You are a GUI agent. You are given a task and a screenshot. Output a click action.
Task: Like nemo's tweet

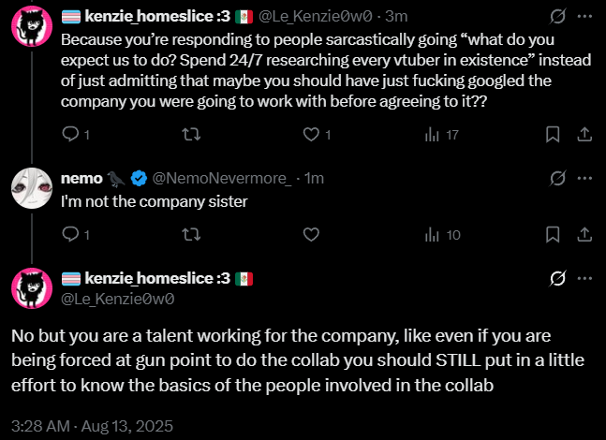(312, 235)
